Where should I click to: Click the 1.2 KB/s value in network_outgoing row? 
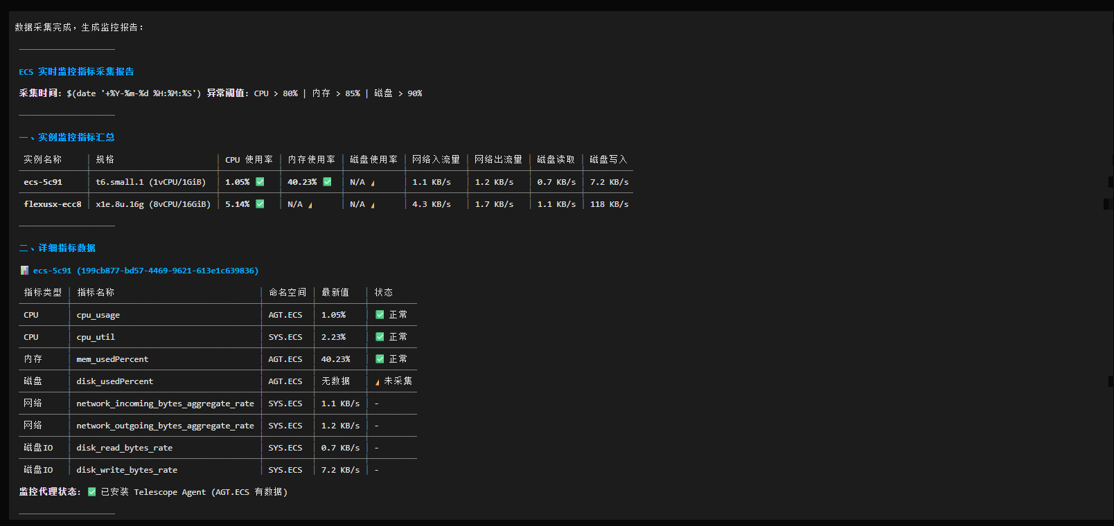click(340, 426)
